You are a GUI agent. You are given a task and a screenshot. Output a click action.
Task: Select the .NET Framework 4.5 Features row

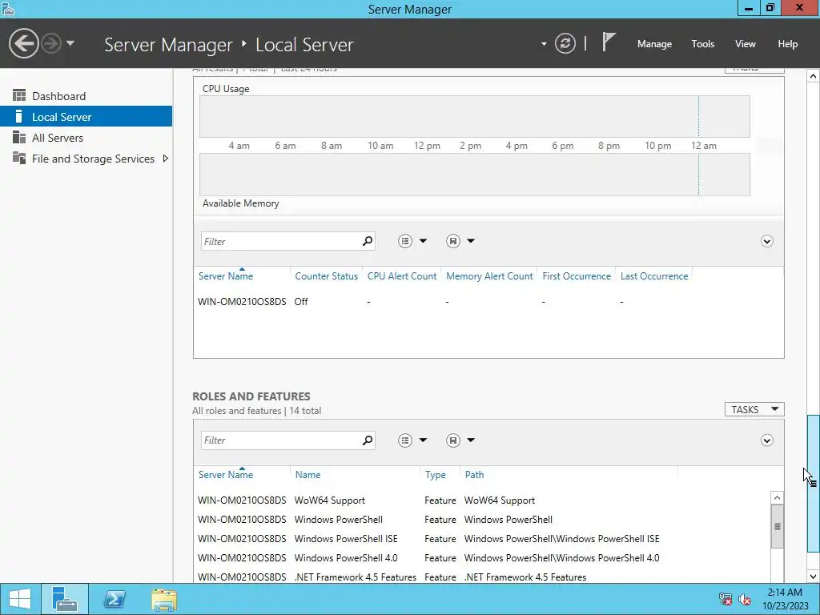point(483,577)
